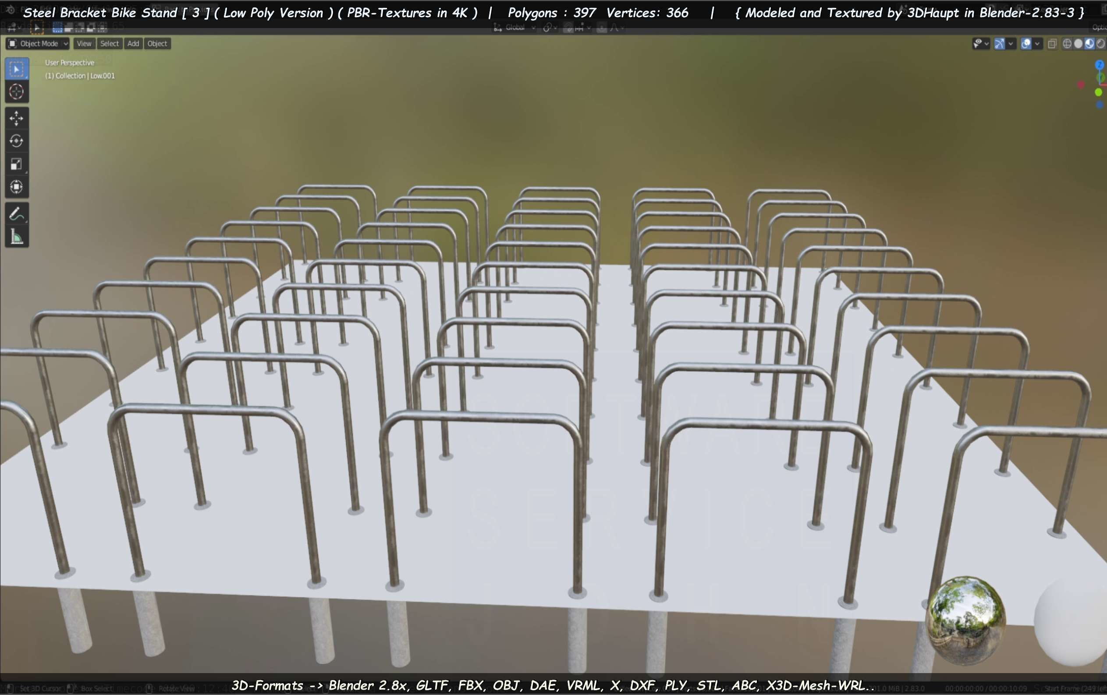The image size is (1107, 695).
Task: Switch to Material Preview shading mode
Action: (x=1089, y=44)
